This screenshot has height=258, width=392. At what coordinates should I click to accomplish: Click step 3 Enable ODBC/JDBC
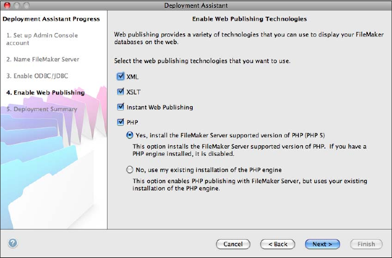[x=38, y=76]
